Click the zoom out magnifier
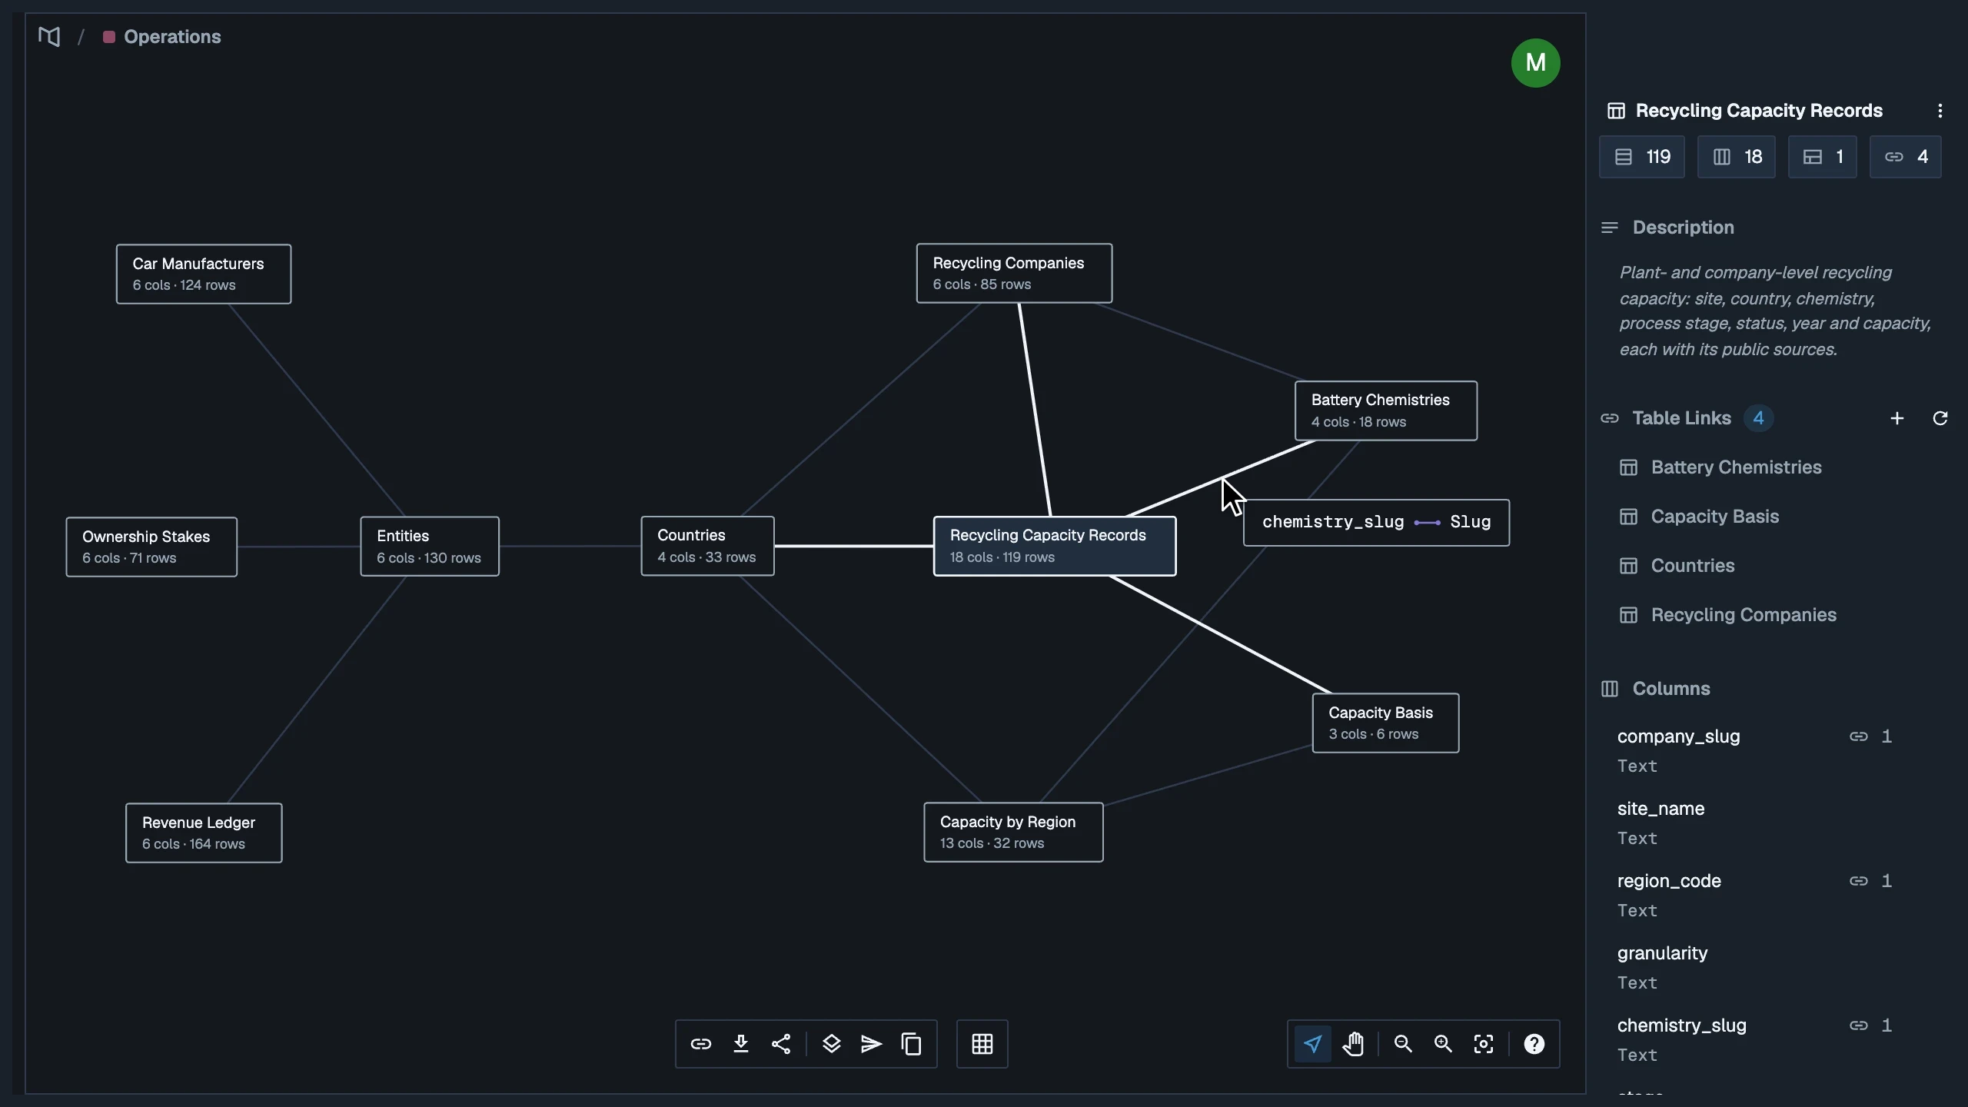This screenshot has height=1107, width=1968. (1403, 1044)
